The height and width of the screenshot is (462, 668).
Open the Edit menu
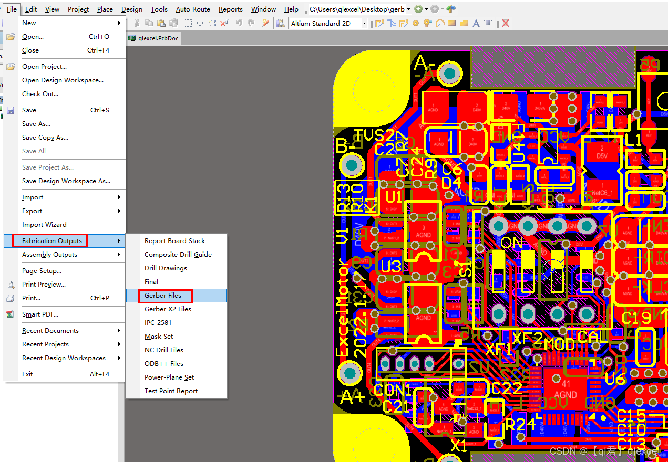pos(31,9)
